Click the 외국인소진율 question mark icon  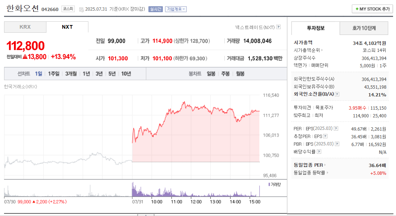click(337, 94)
